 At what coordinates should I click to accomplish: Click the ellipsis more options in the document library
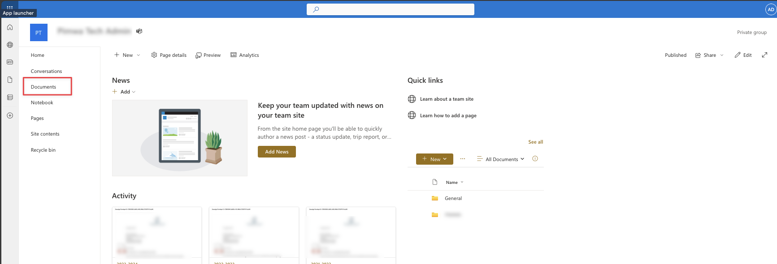463,159
